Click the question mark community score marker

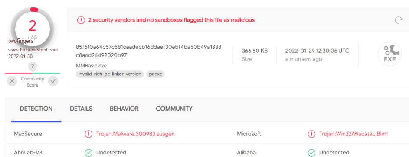[x=33, y=66]
